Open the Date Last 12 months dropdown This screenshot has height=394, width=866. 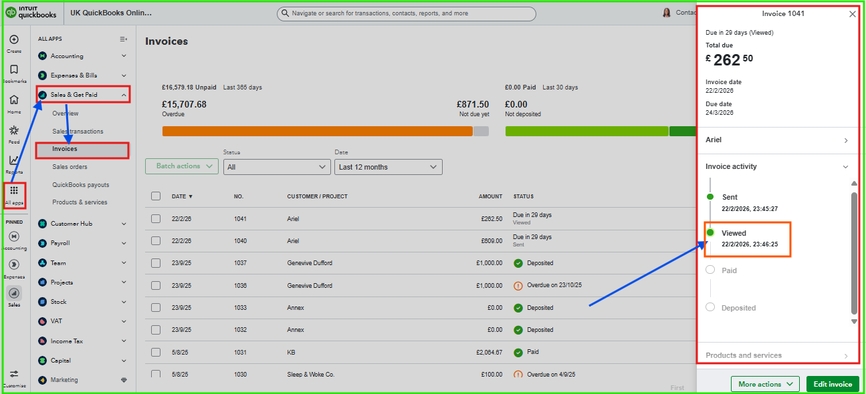(388, 167)
